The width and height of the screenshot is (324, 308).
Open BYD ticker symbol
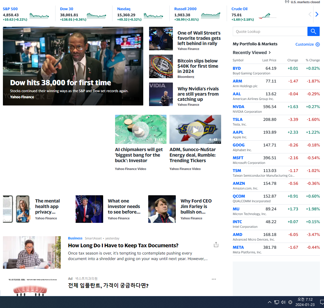[237, 68]
